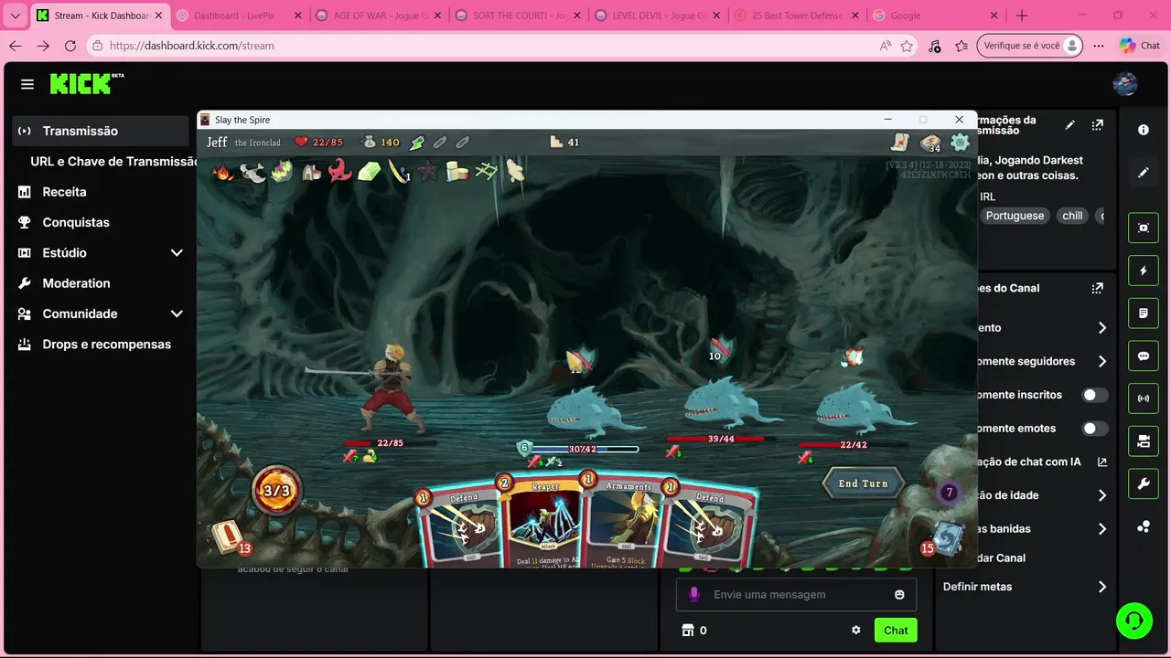The image size is (1171, 658).
Task: Edit stream info with the pencil in panel header
Action: [1070, 125]
